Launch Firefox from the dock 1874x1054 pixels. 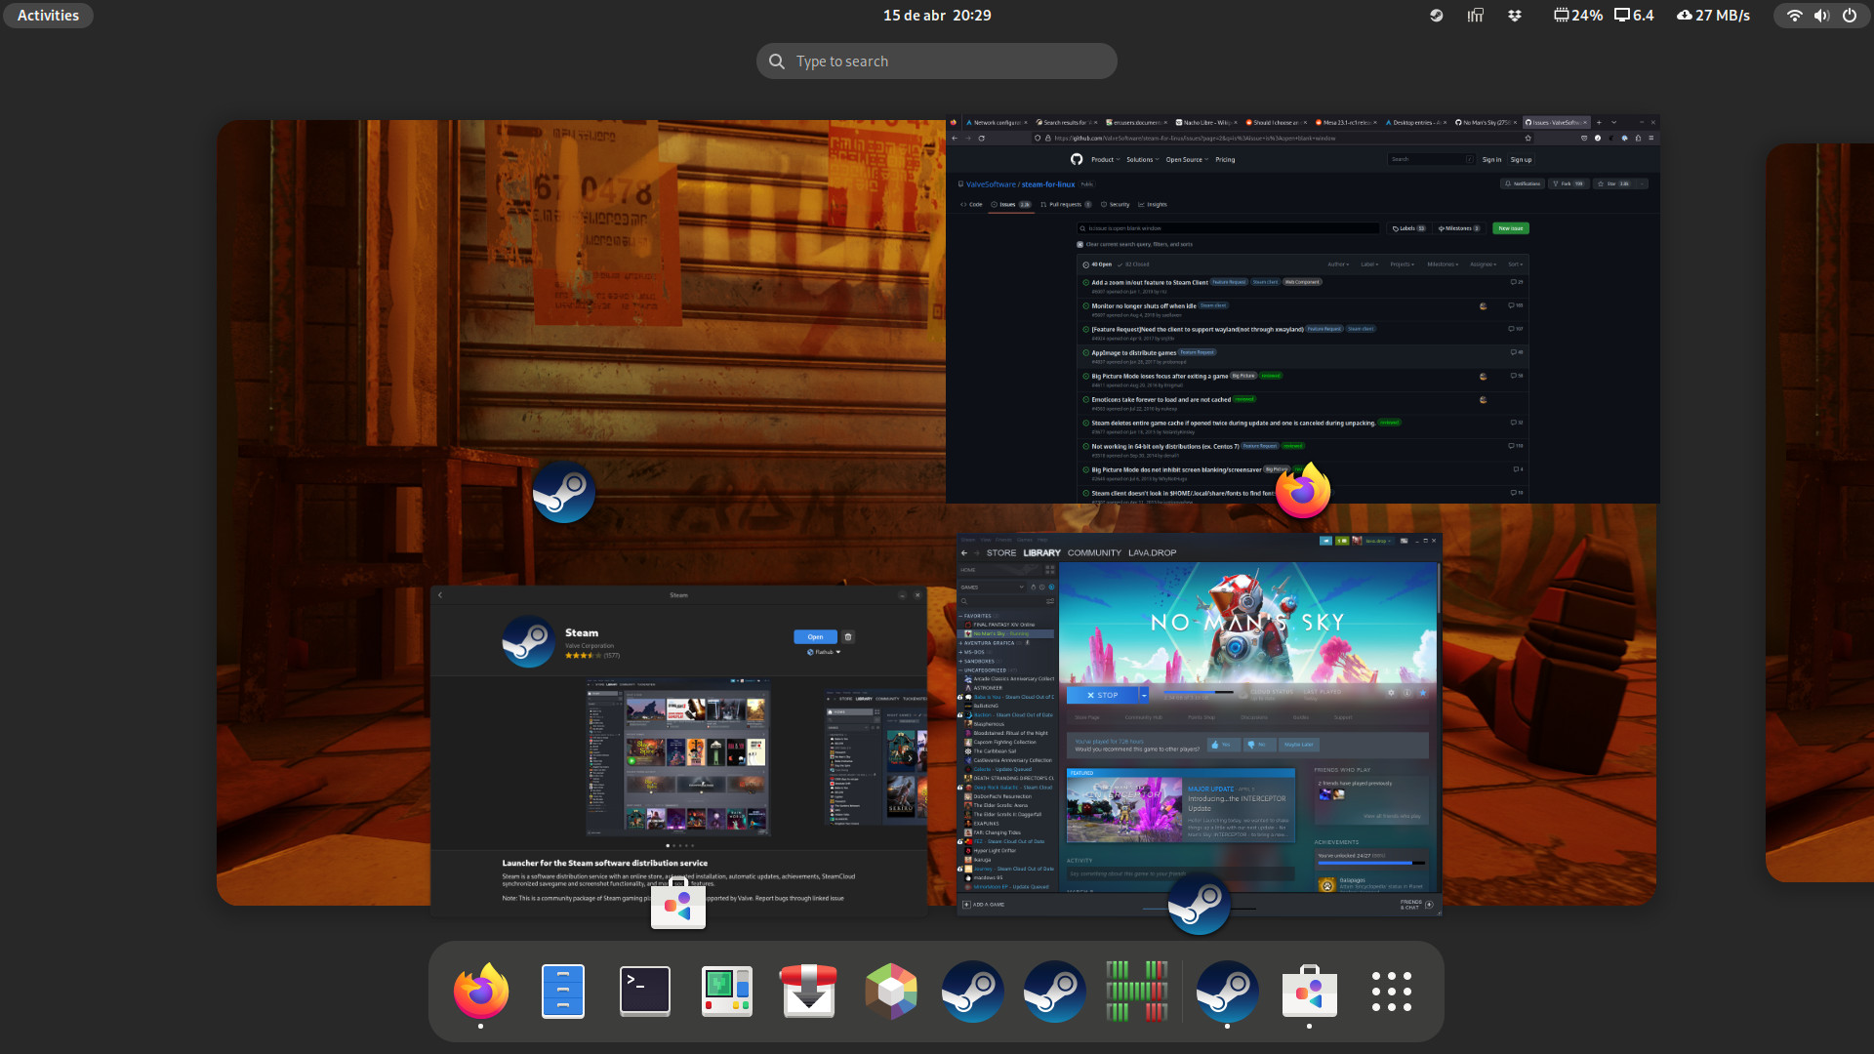click(480, 991)
